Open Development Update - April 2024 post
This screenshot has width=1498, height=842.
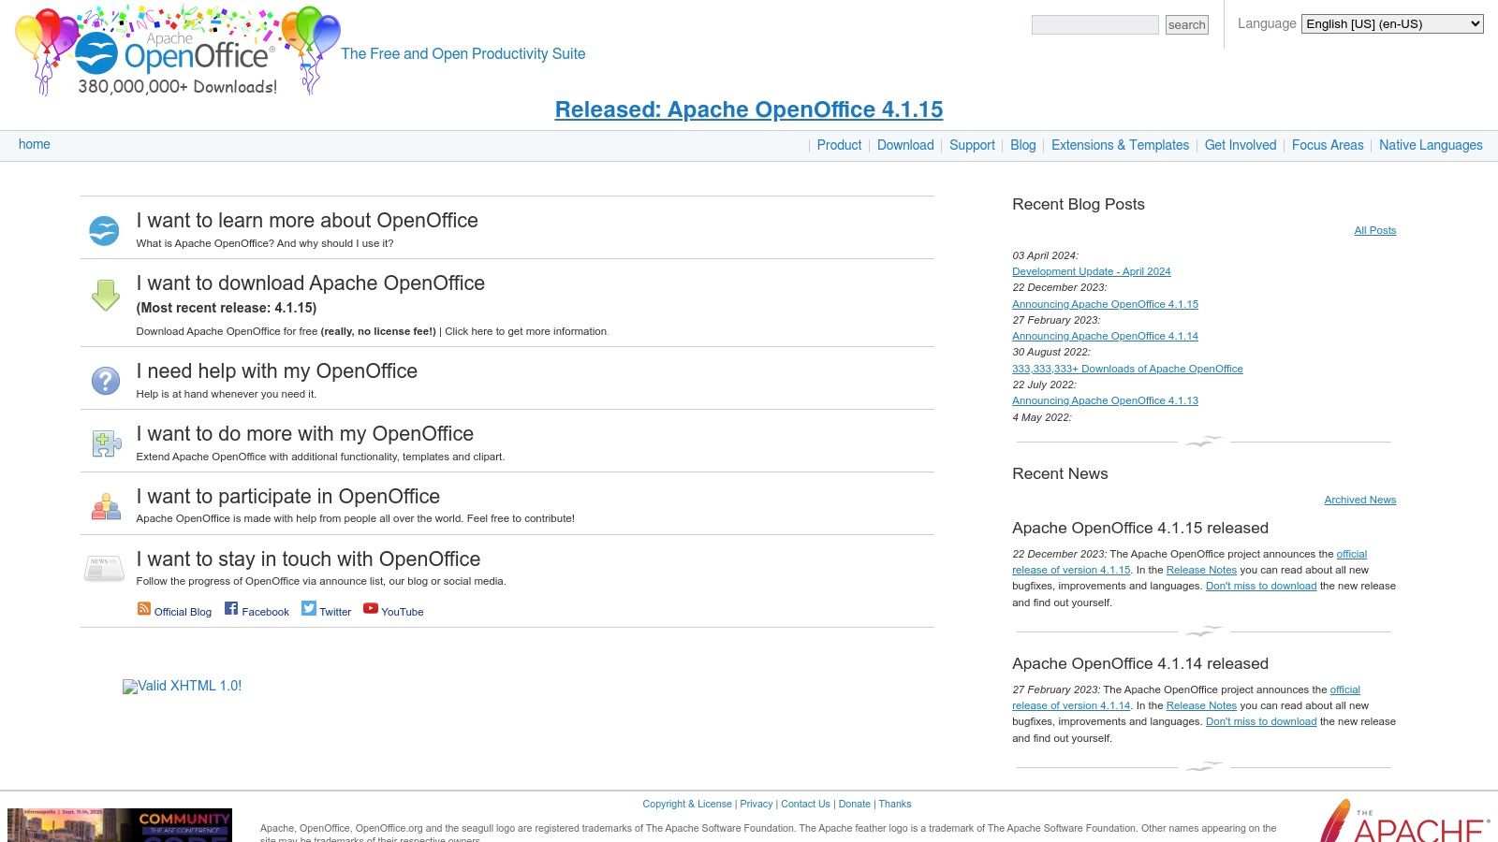coord(1092,271)
